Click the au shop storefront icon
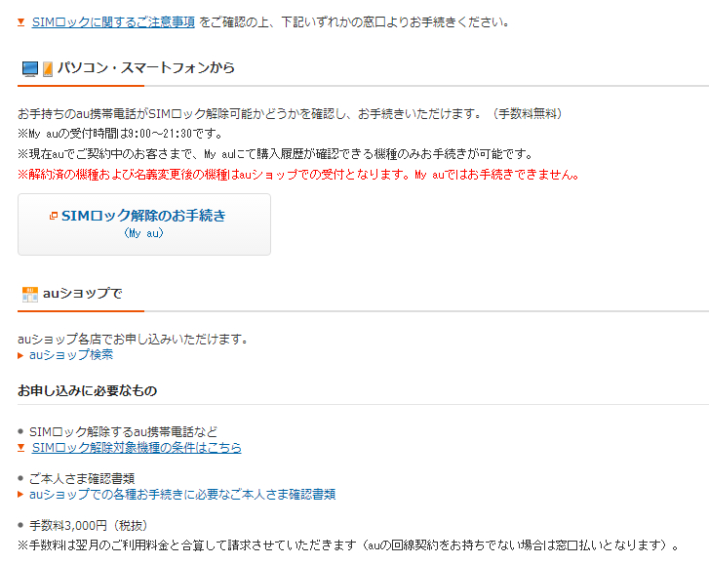 pyautogui.click(x=30, y=294)
